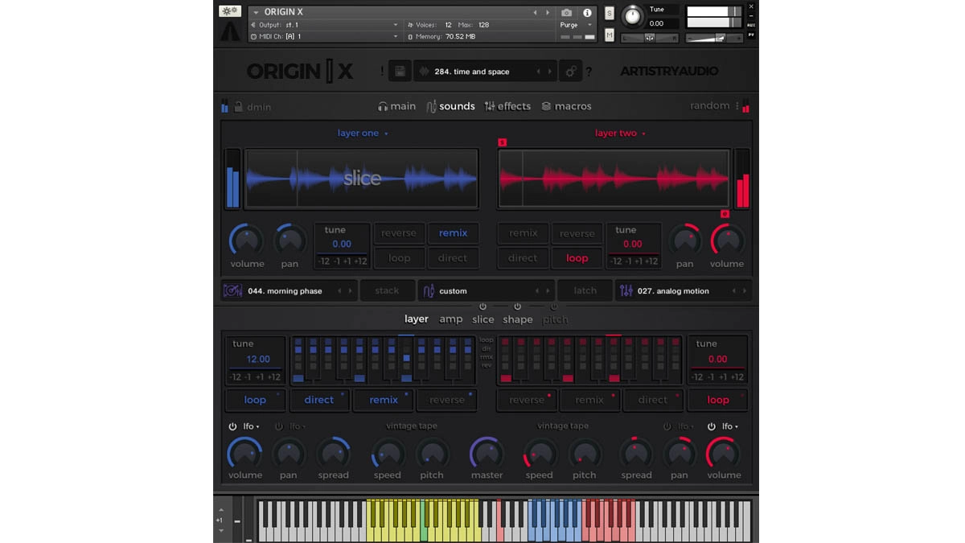Open the layer one dropdown
This screenshot has width=965, height=543.
[x=363, y=134]
